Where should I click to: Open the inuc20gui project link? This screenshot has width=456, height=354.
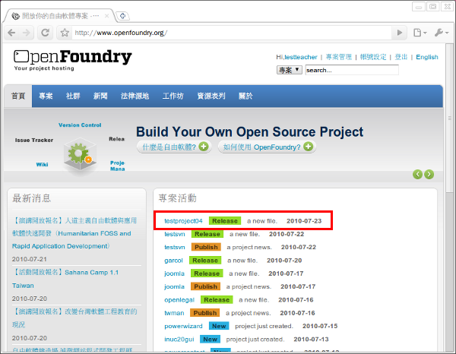tap(179, 339)
